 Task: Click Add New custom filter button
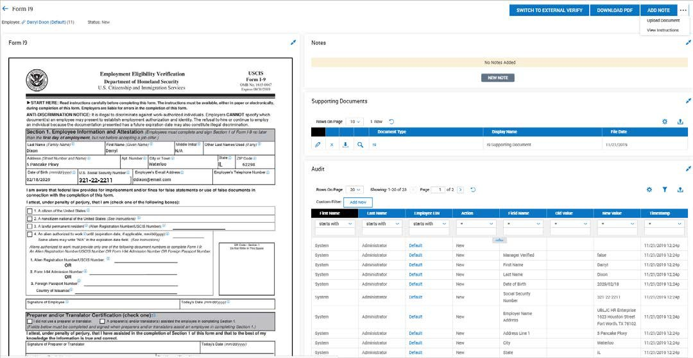pyautogui.click(x=358, y=202)
